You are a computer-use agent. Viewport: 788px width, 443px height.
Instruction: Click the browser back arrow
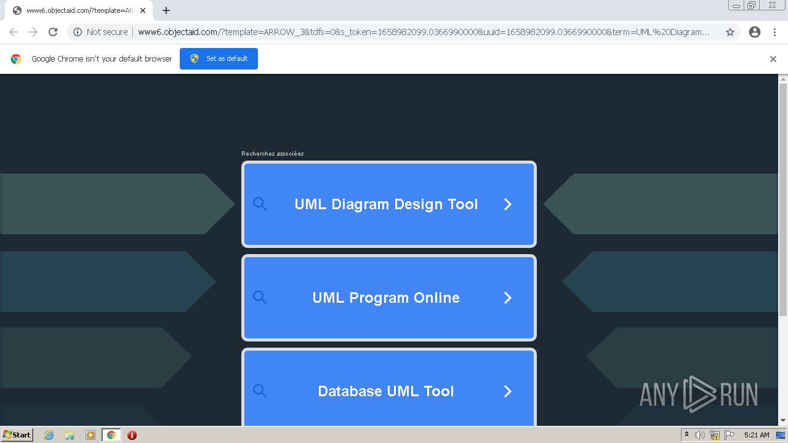(x=14, y=32)
